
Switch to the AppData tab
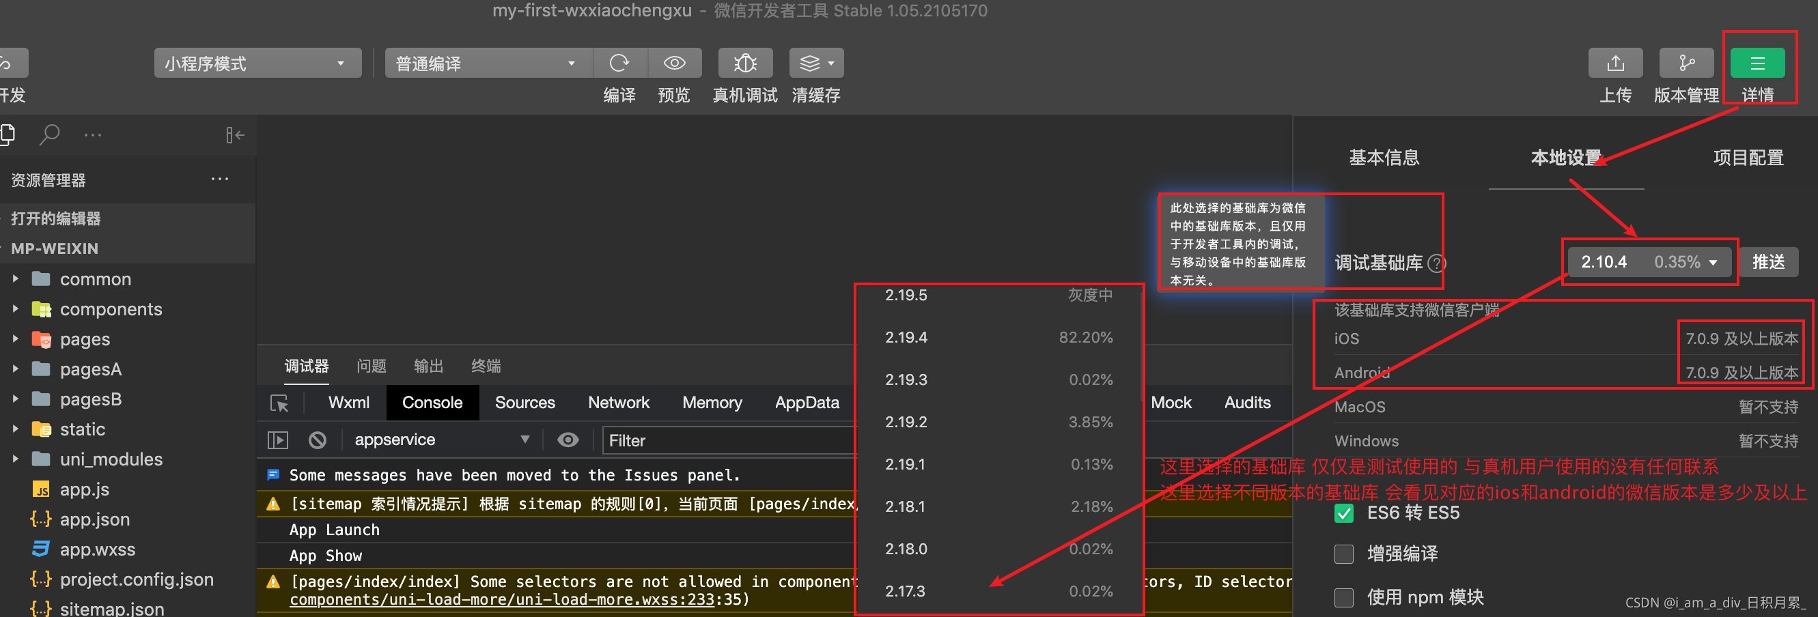click(807, 403)
